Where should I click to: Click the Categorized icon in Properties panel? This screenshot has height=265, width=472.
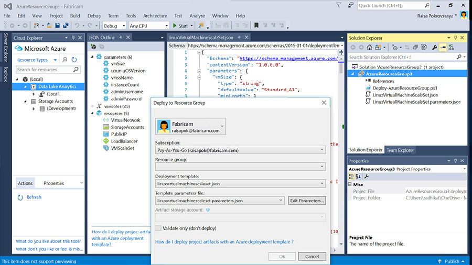click(351, 176)
